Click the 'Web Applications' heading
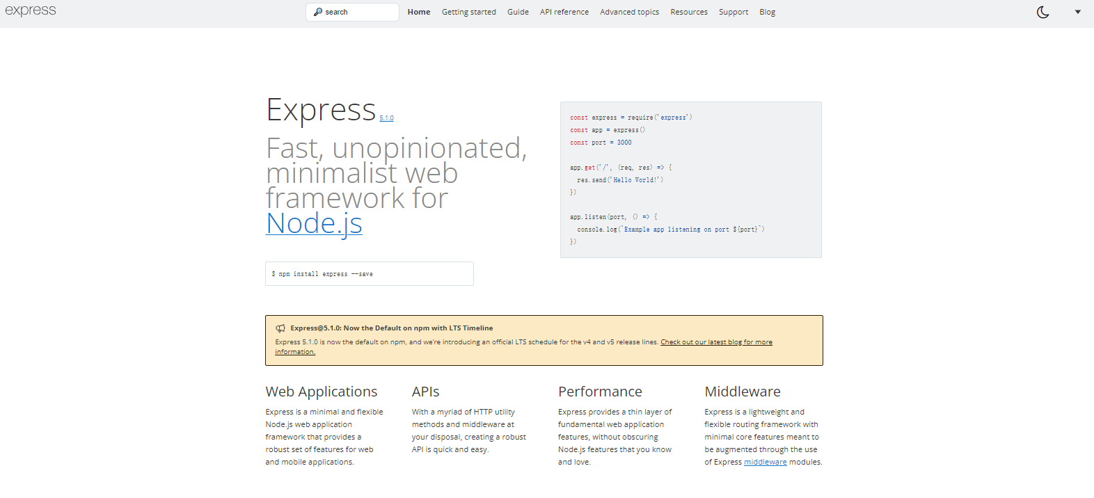Viewport: 1094px width, 498px height. pyautogui.click(x=322, y=392)
